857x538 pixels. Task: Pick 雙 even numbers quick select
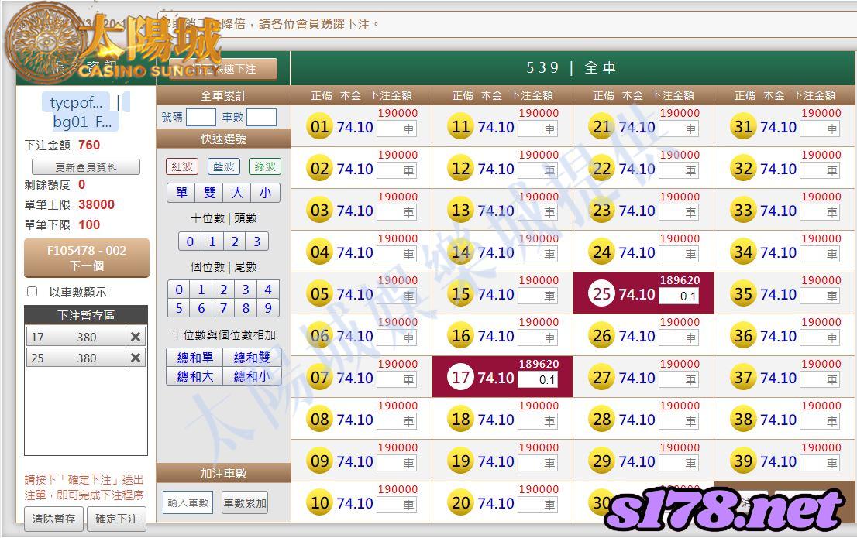[209, 193]
